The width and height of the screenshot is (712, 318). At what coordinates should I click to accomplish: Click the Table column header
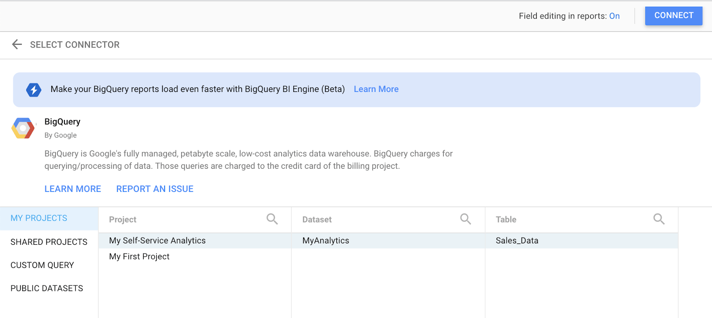[506, 219]
